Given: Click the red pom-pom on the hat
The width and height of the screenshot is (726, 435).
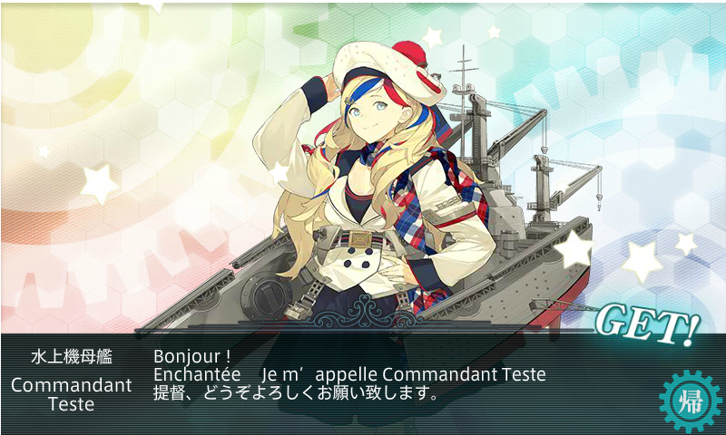Looking at the screenshot, I should (x=409, y=53).
